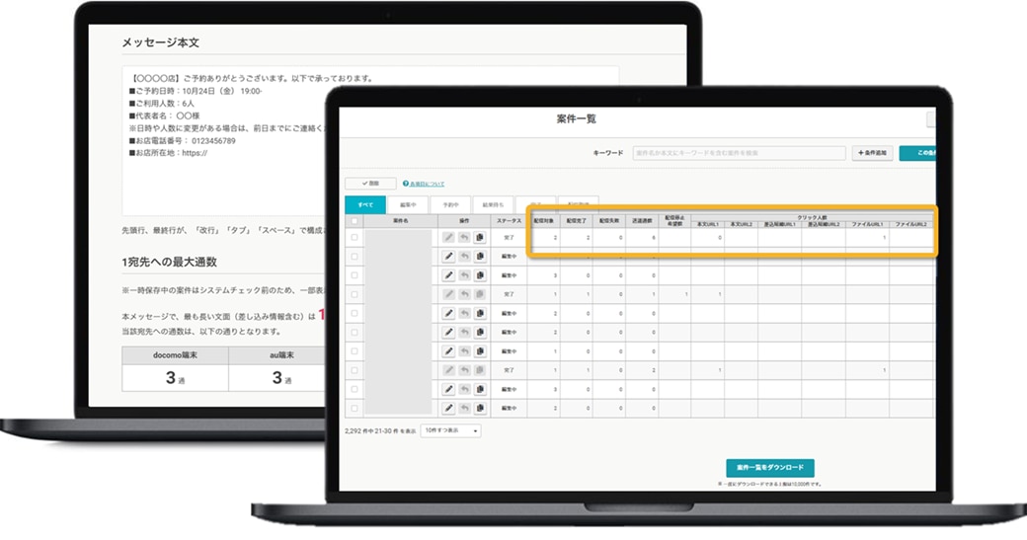1027x540 pixels.
Task: Click the undo arrow icon in the sixth table row
Action: point(464,333)
